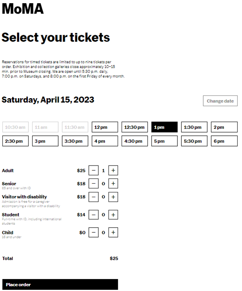
Task: Switch to the 3:30 pm time slot
Action: point(75,141)
